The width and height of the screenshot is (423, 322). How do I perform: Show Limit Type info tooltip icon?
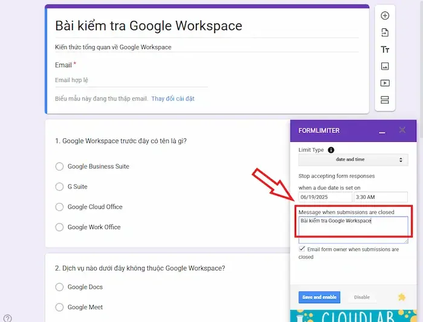click(x=331, y=150)
